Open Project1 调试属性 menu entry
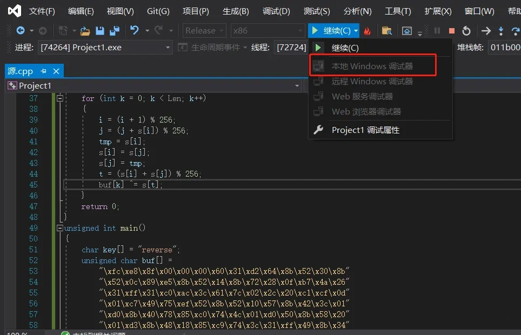 [380, 130]
